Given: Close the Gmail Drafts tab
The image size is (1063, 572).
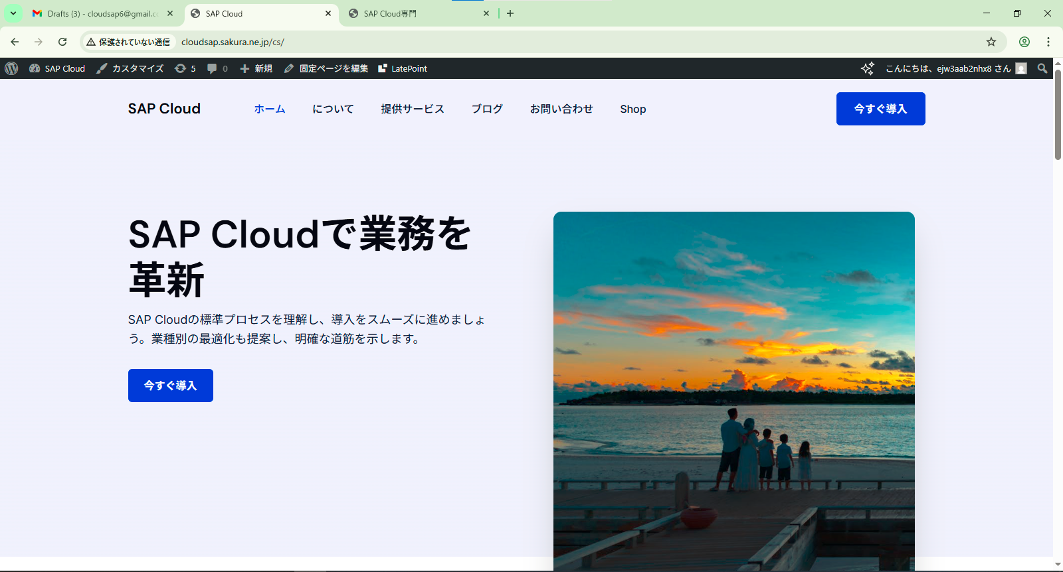Looking at the screenshot, I should point(170,13).
